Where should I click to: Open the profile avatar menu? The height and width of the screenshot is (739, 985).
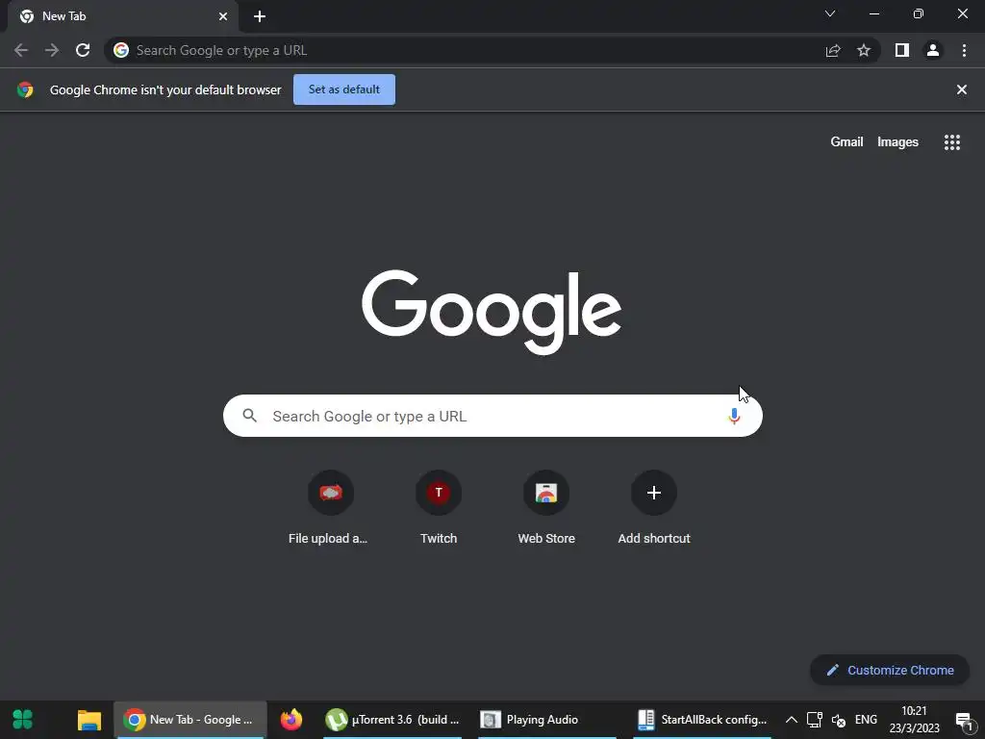coord(933,50)
